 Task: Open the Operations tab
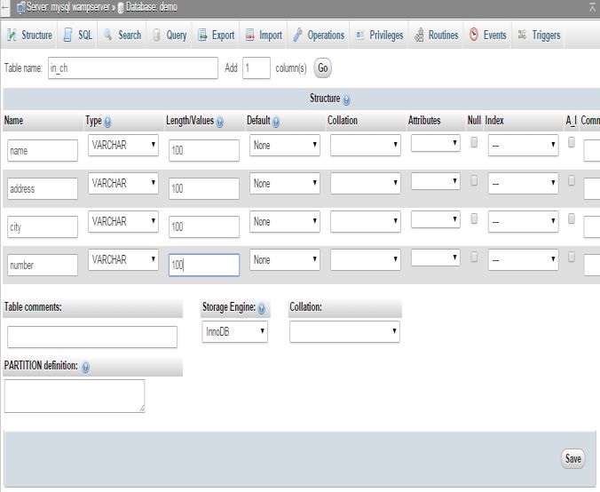click(319, 35)
